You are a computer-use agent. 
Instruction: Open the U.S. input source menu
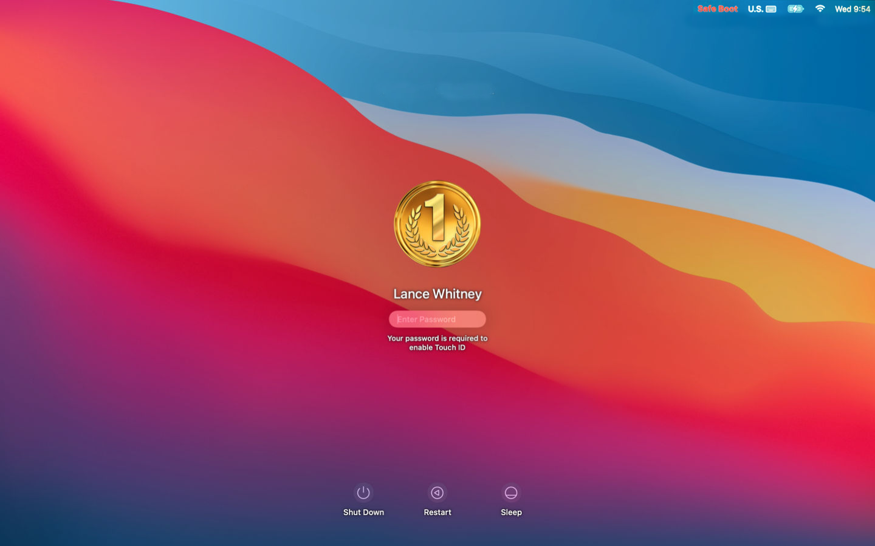pyautogui.click(x=755, y=9)
